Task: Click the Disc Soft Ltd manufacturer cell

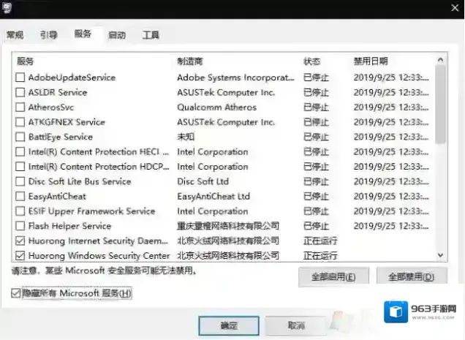Action: [203, 181]
